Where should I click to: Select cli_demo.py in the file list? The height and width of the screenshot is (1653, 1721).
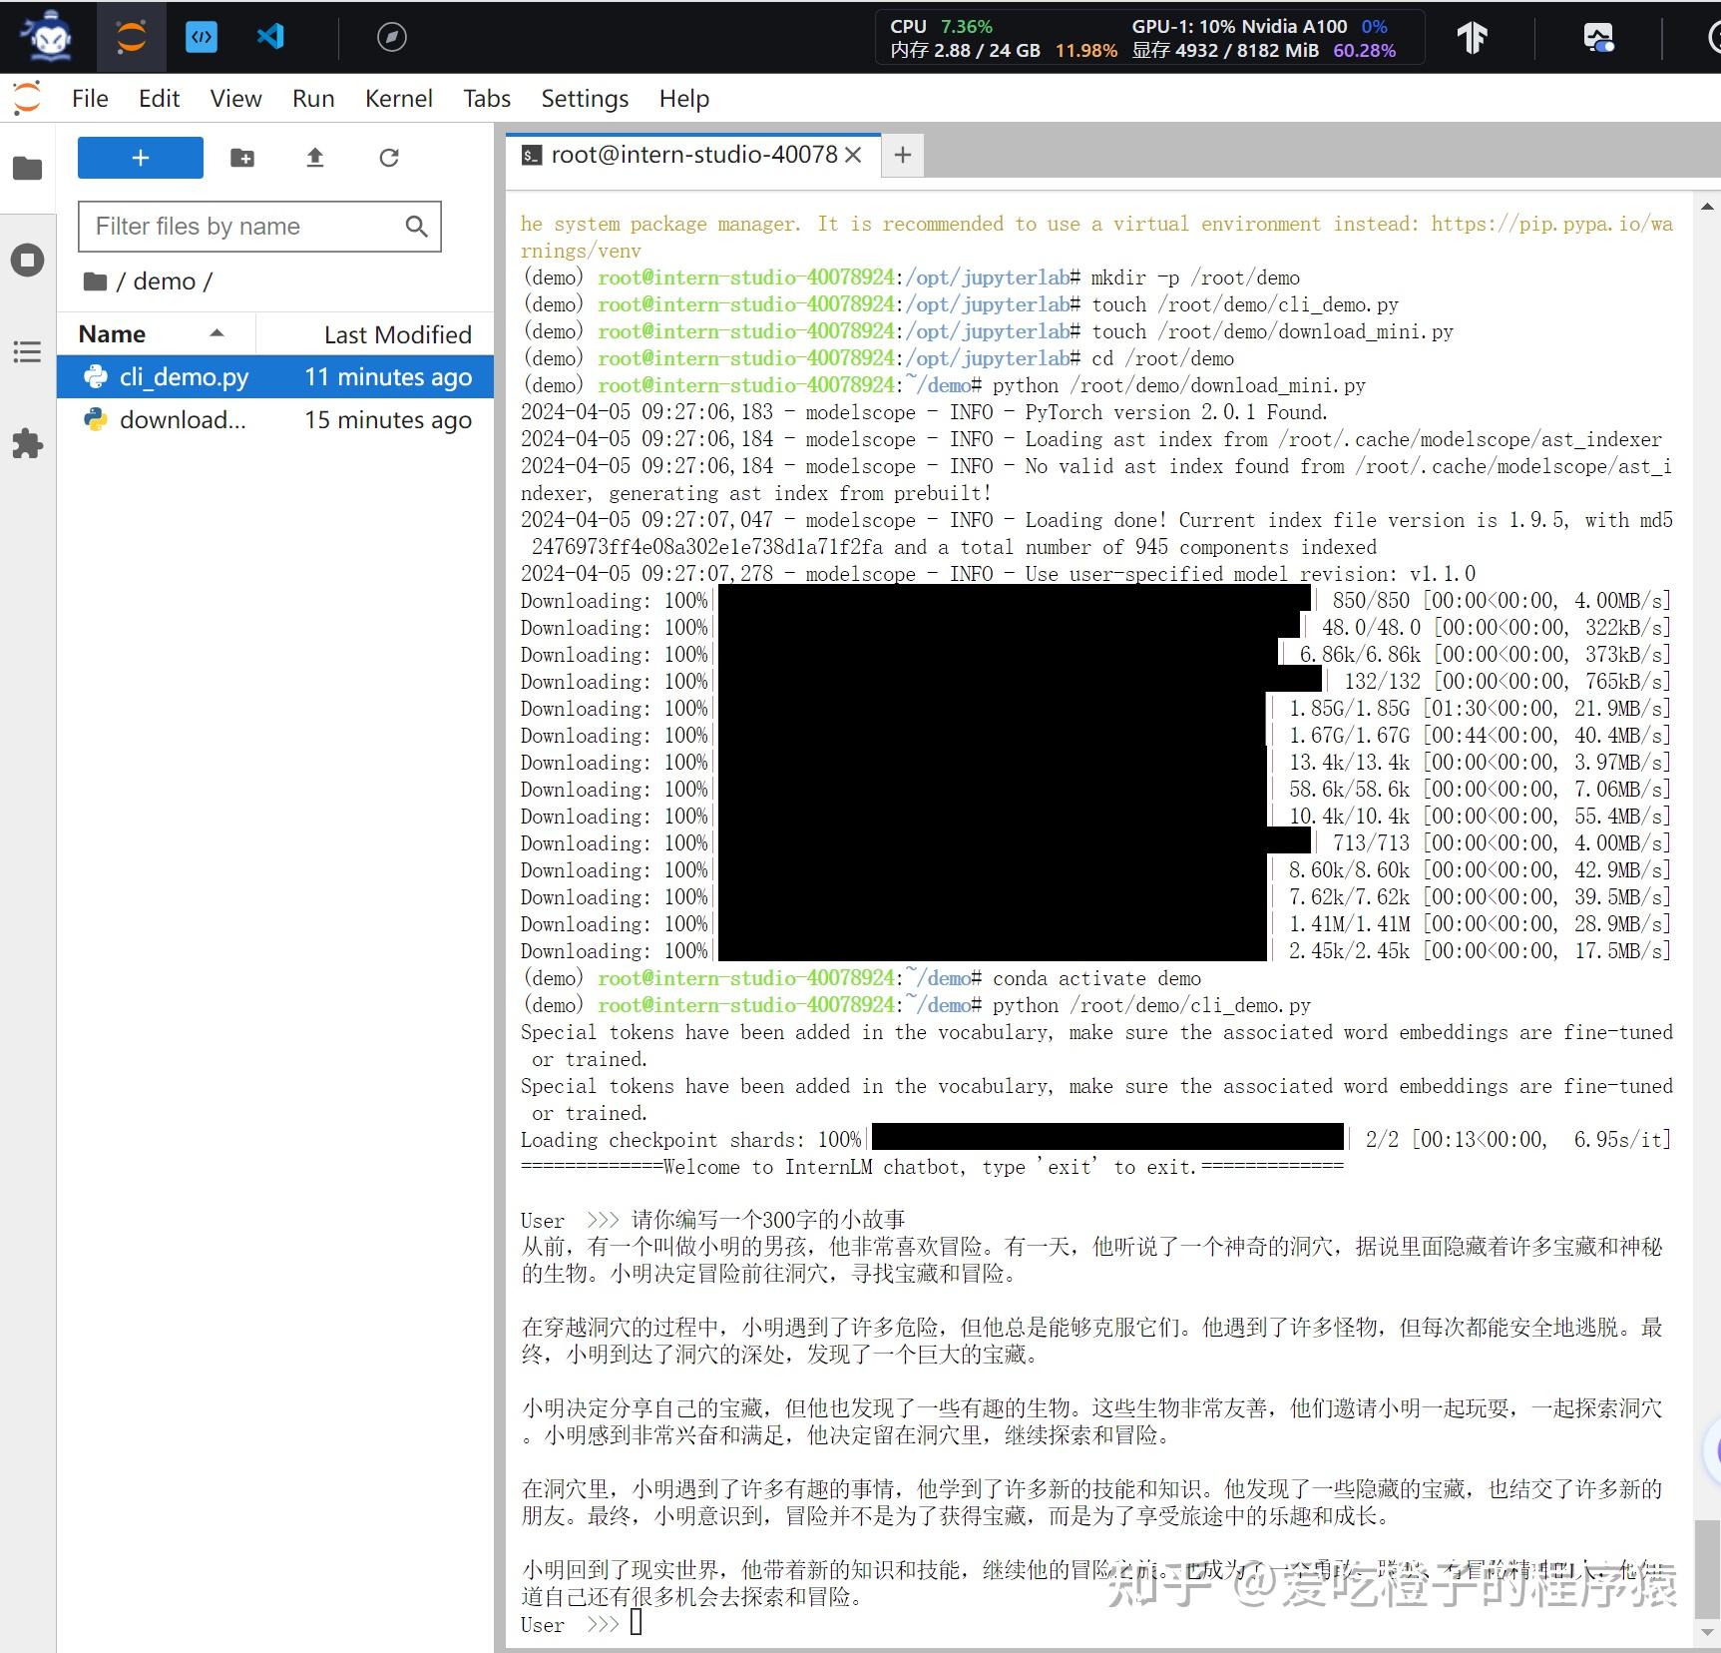(275, 376)
